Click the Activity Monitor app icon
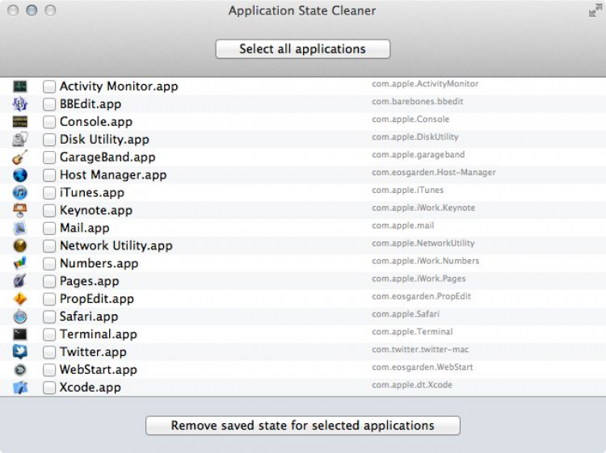This screenshot has height=453, width=606. (20, 86)
